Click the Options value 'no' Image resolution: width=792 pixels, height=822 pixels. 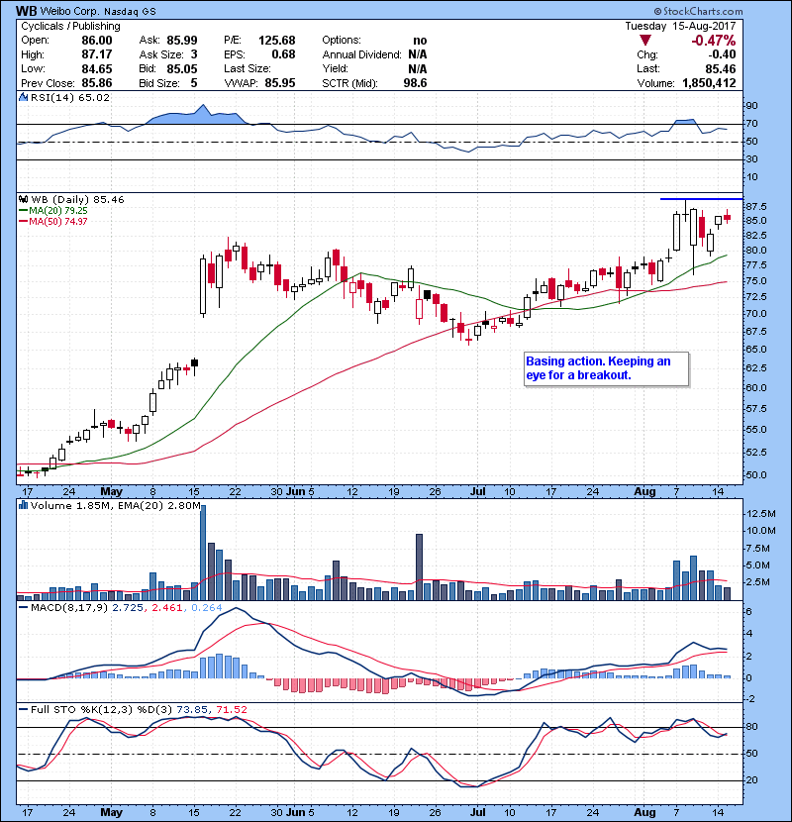click(420, 41)
